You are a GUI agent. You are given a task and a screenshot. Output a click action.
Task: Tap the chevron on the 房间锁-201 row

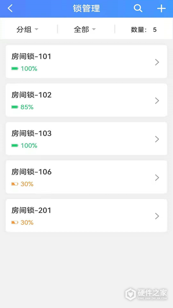pos(157,216)
